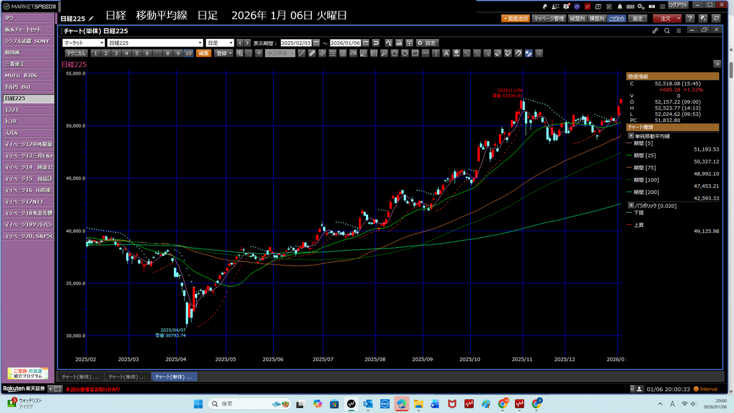Select the text annotation 'A' tool
Viewport: 734px width, 413px height.
click(x=446, y=53)
